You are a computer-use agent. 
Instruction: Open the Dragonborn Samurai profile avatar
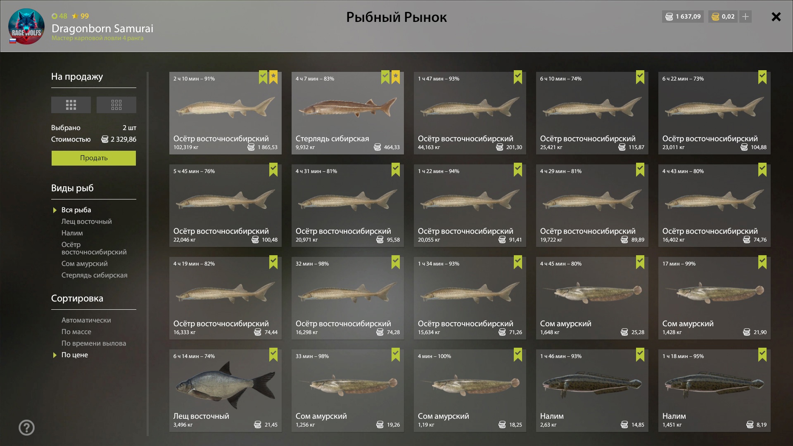click(26, 26)
